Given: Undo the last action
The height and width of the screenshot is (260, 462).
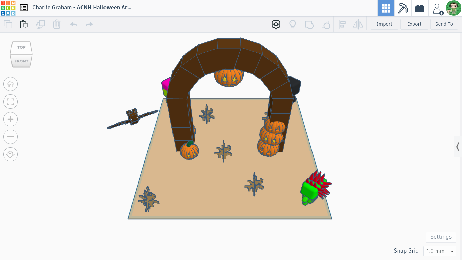Looking at the screenshot, I should coord(73,24).
